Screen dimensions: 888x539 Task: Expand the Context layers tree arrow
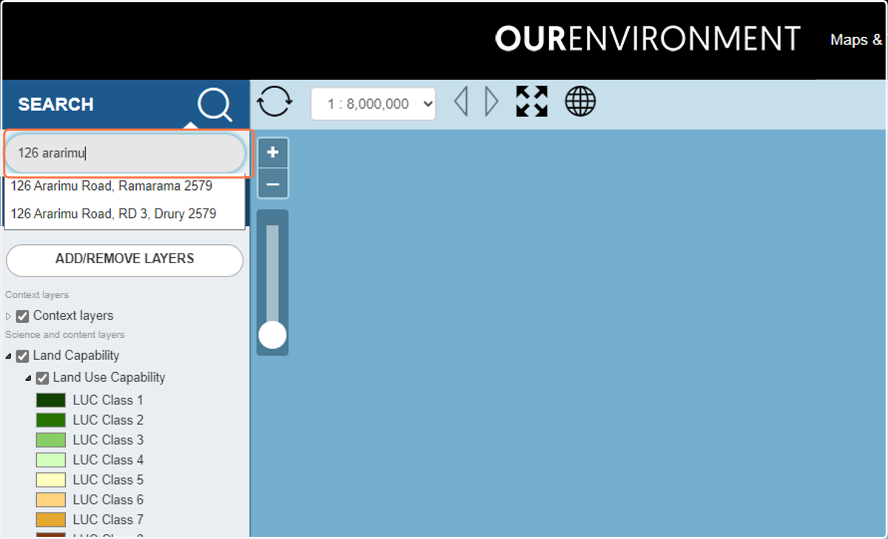tap(9, 316)
